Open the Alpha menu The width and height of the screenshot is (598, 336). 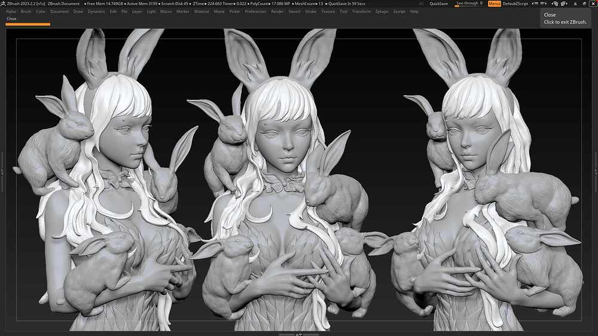11,11
